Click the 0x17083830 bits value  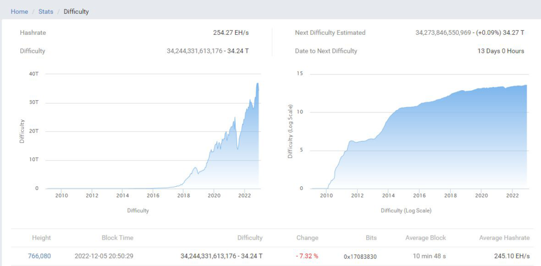[361, 256]
